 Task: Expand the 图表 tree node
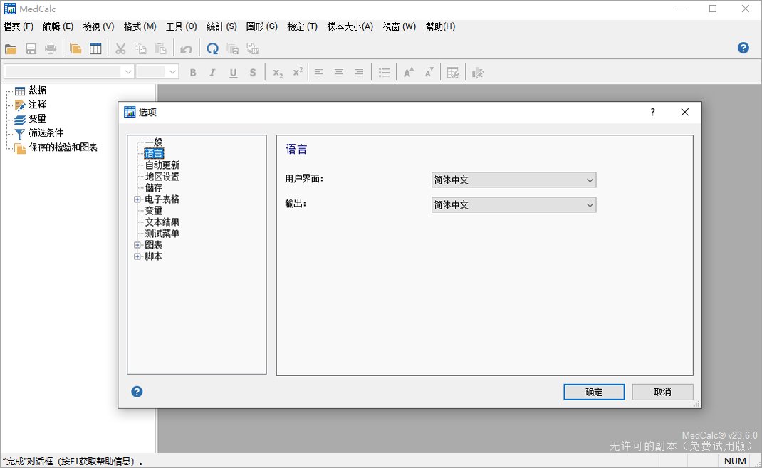137,245
